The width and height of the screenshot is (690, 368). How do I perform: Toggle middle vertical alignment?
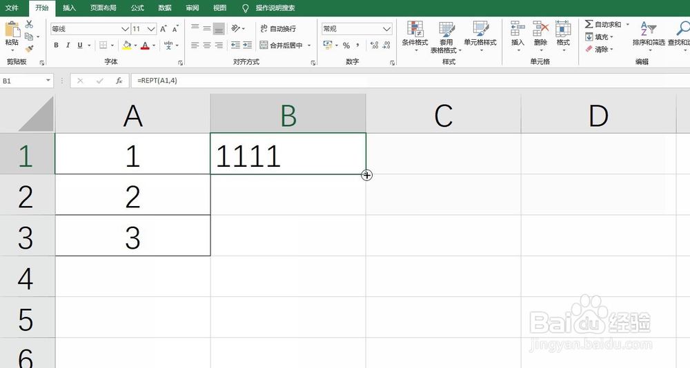coord(207,28)
